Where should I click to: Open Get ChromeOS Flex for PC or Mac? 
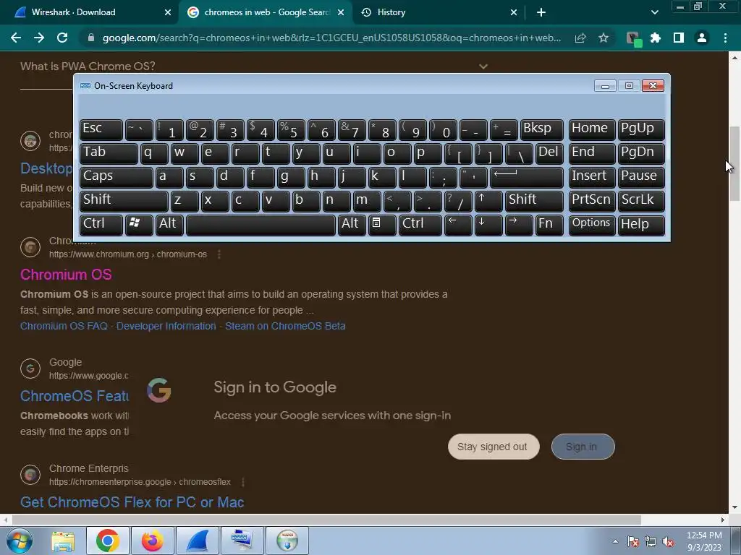[x=132, y=502]
